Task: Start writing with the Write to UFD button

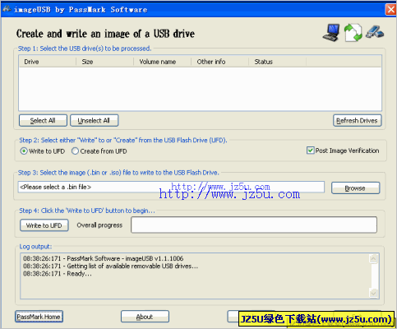Action: pos(44,225)
